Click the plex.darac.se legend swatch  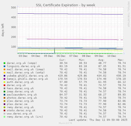click(4, 104)
